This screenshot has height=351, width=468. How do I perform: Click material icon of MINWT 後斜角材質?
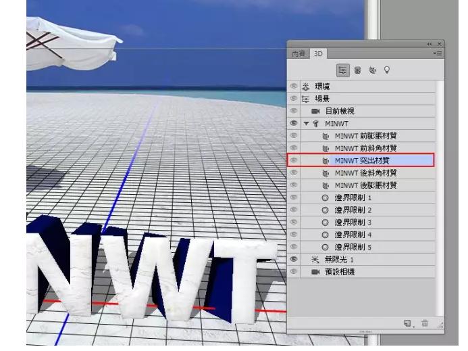click(x=326, y=173)
